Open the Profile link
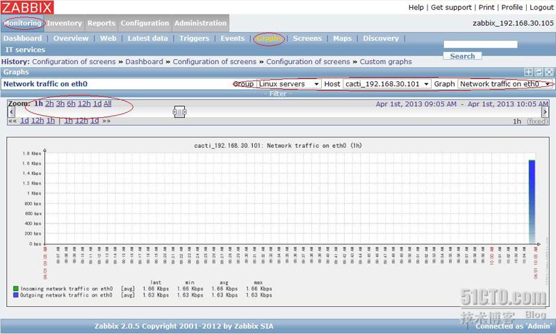Image resolution: width=556 pixels, height=334 pixels. point(512,8)
